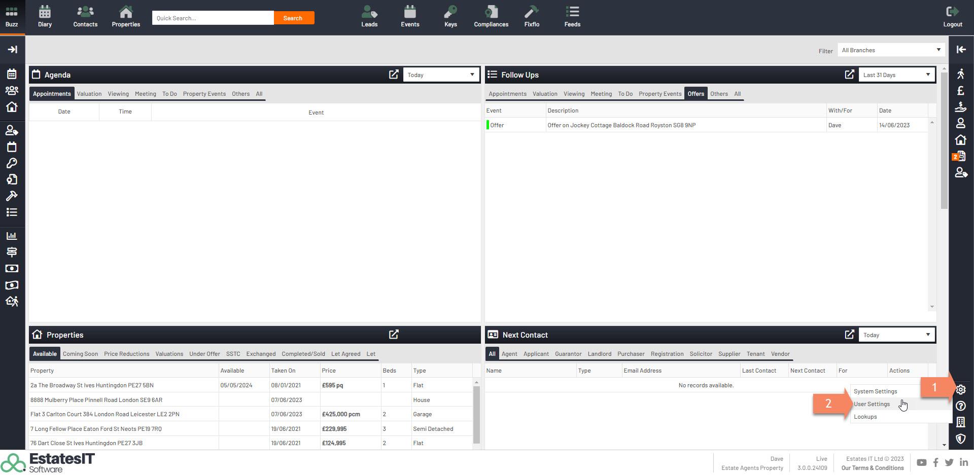Open the All Branches filter dropdown
974x475 pixels.
point(891,50)
